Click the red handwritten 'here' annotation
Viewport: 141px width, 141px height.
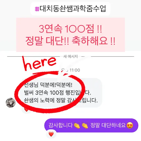[x=39, y=63]
